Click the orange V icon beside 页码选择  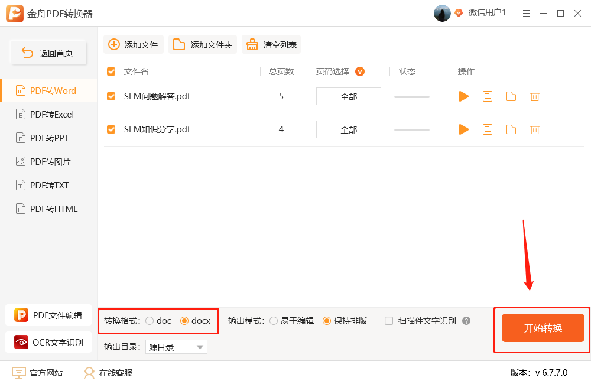360,71
